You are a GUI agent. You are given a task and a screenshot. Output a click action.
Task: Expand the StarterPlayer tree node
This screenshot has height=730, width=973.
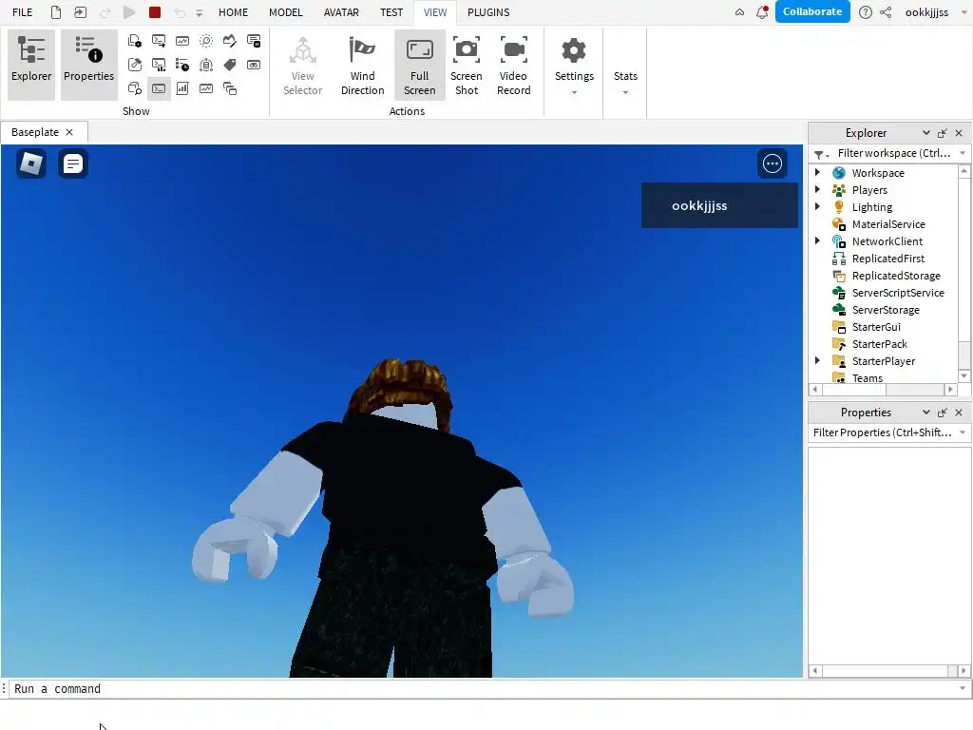[x=817, y=360]
